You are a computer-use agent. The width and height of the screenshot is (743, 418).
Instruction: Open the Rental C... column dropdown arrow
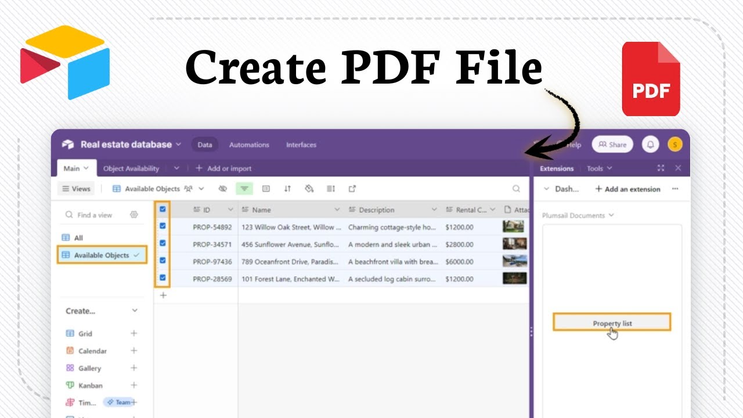point(493,210)
